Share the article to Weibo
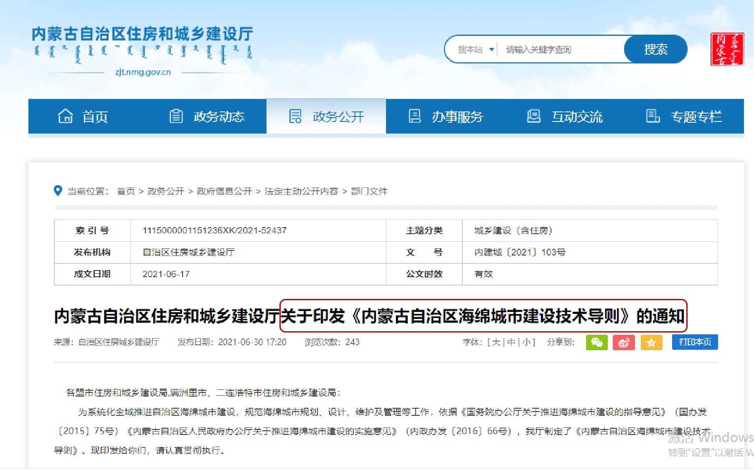 tap(624, 342)
